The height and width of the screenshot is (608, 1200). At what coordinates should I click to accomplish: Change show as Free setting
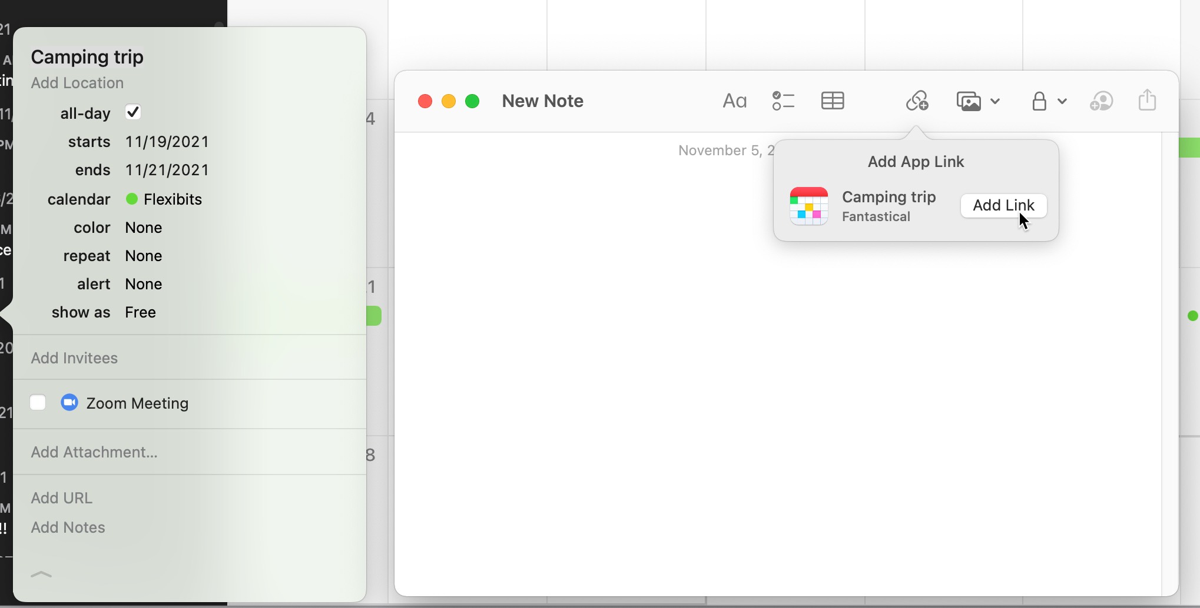[140, 312]
